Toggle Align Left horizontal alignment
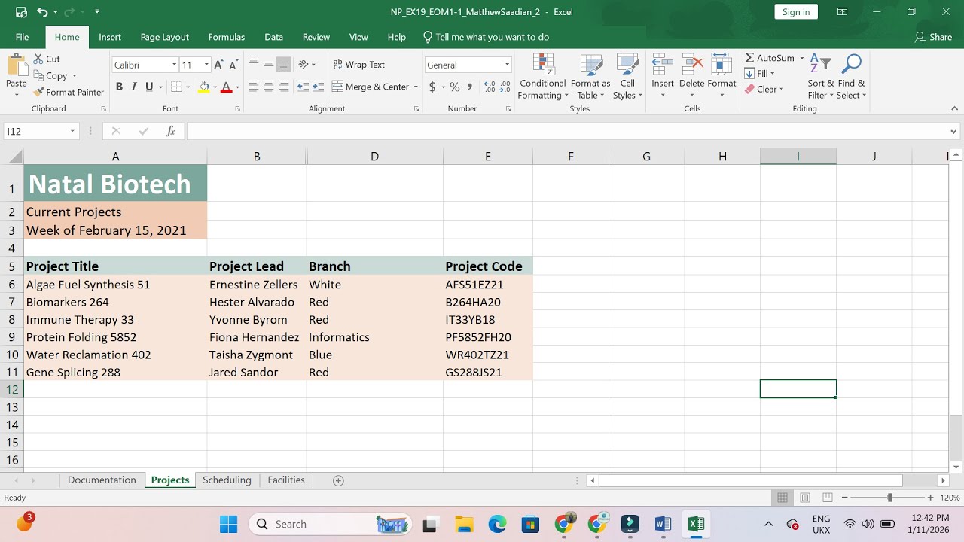Screen dimensions: 964x542 pyautogui.click(x=253, y=87)
